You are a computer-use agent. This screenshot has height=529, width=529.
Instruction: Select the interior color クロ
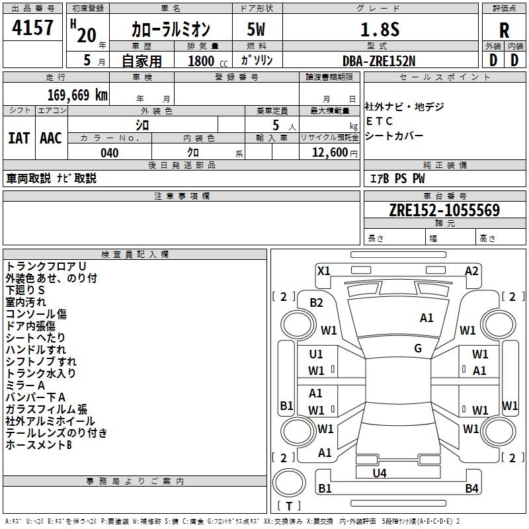(x=193, y=153)
